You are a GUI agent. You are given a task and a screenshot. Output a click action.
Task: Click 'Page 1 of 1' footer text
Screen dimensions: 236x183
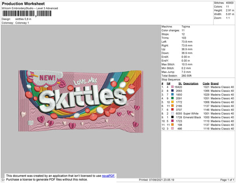pyautogui.click(x=227, y=180)
